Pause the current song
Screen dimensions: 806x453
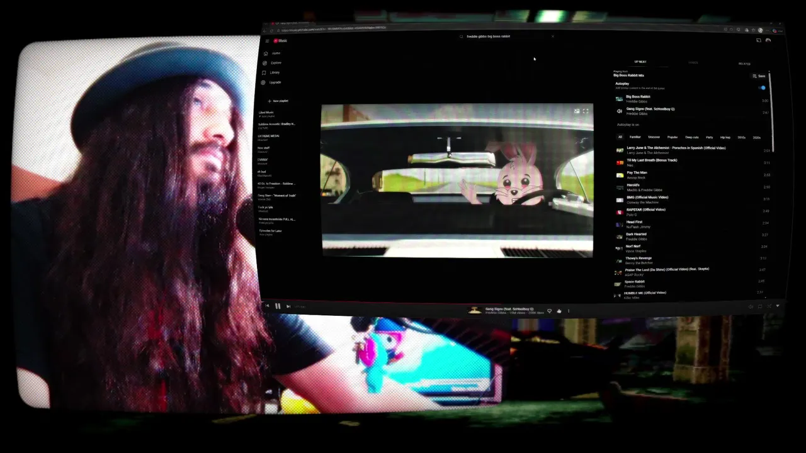278,306
